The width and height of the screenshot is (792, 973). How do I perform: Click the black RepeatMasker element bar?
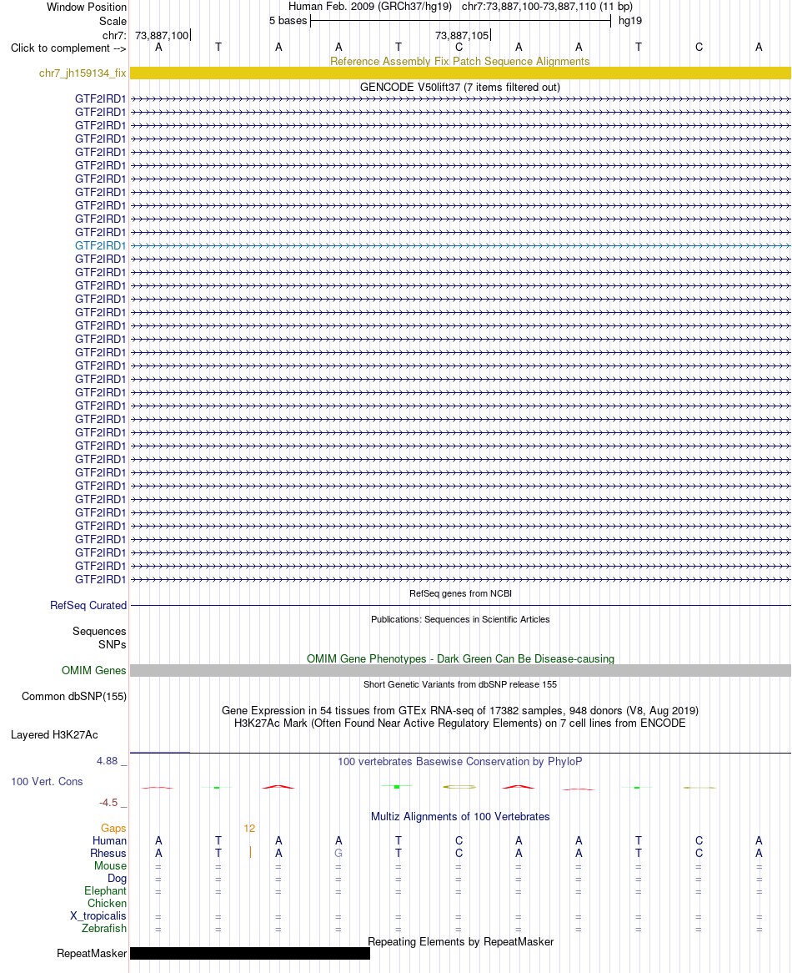point(250,953)
